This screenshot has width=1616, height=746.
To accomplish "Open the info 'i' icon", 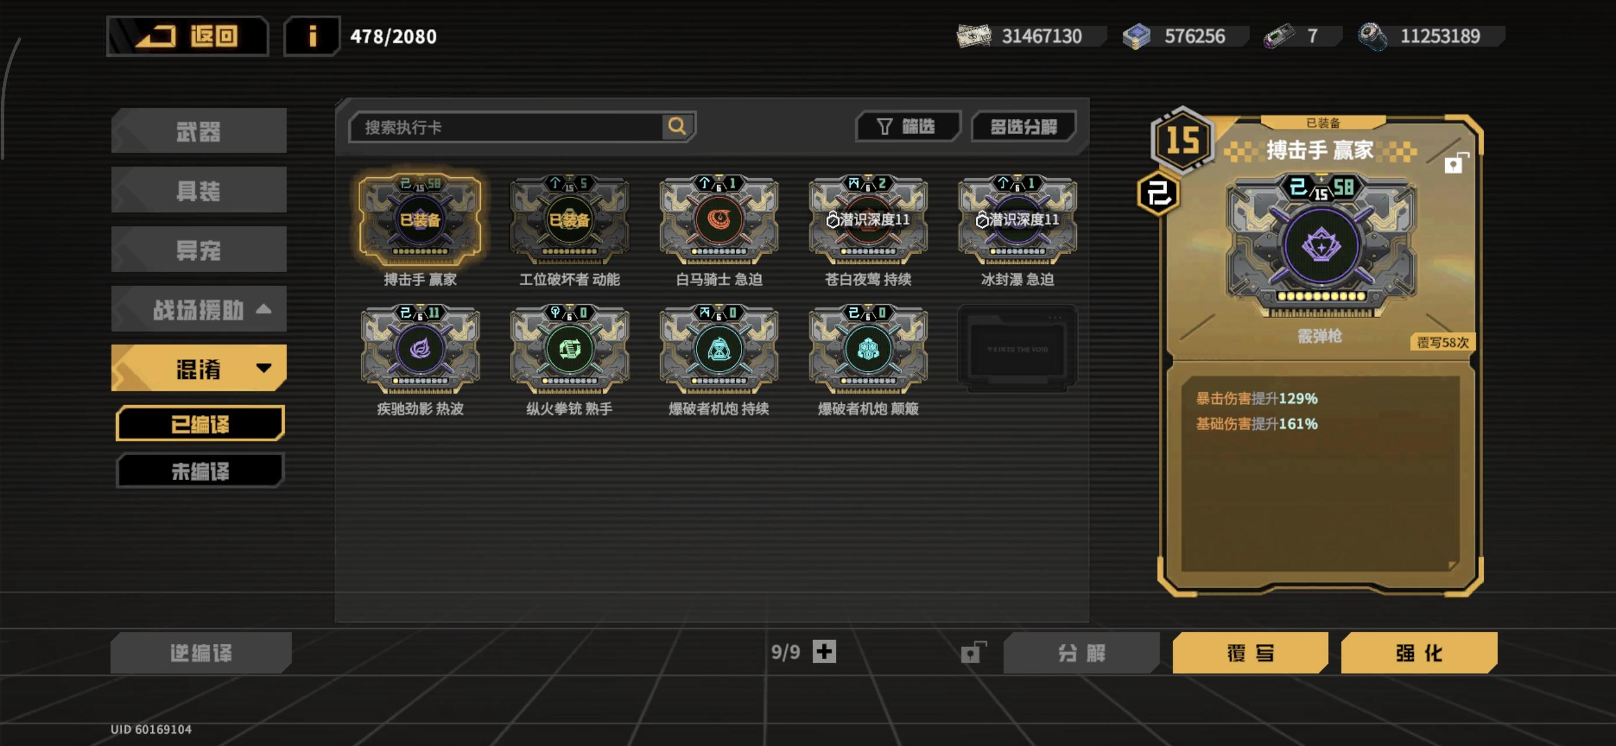I will click(312, 36).
